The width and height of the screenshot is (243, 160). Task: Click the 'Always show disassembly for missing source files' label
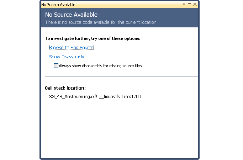tap(100, 66)
